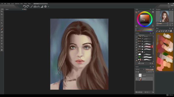Click the move layer down arrow
Viewport: 174px width, 97px height.
pyautogui.click(x=147, y=92)
